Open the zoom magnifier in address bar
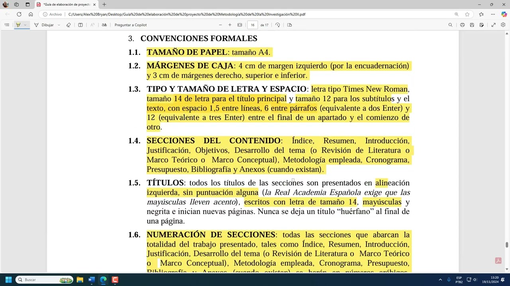 (x=457, y=14)
